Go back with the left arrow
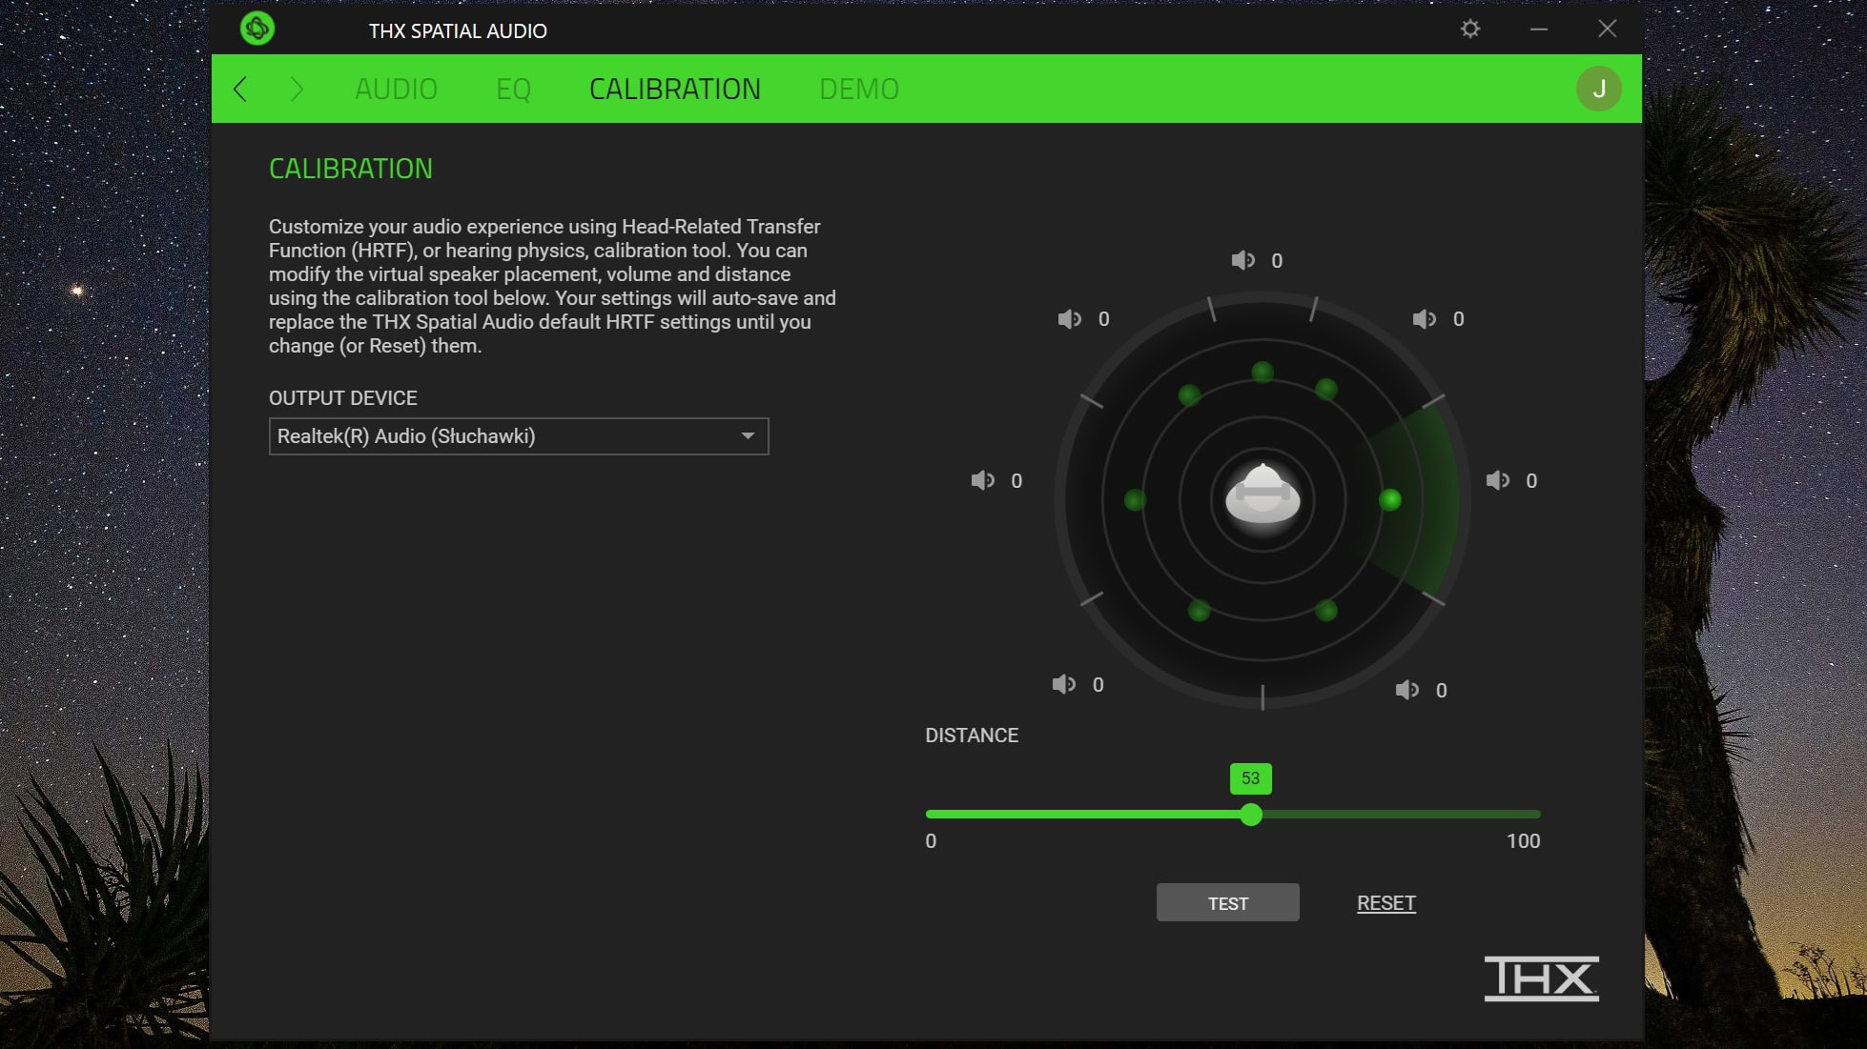The width and height of the screenshot is (1867, 1049). (240, 89)
